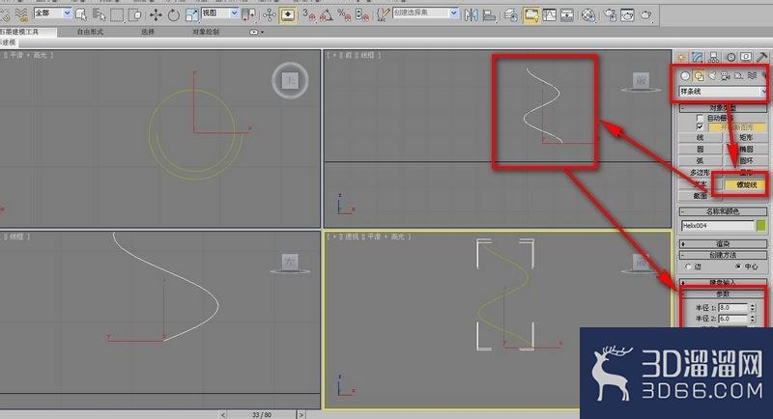Open the Display command panel tab
Viewport: 773px width, 419px height.
click(746, 58)
